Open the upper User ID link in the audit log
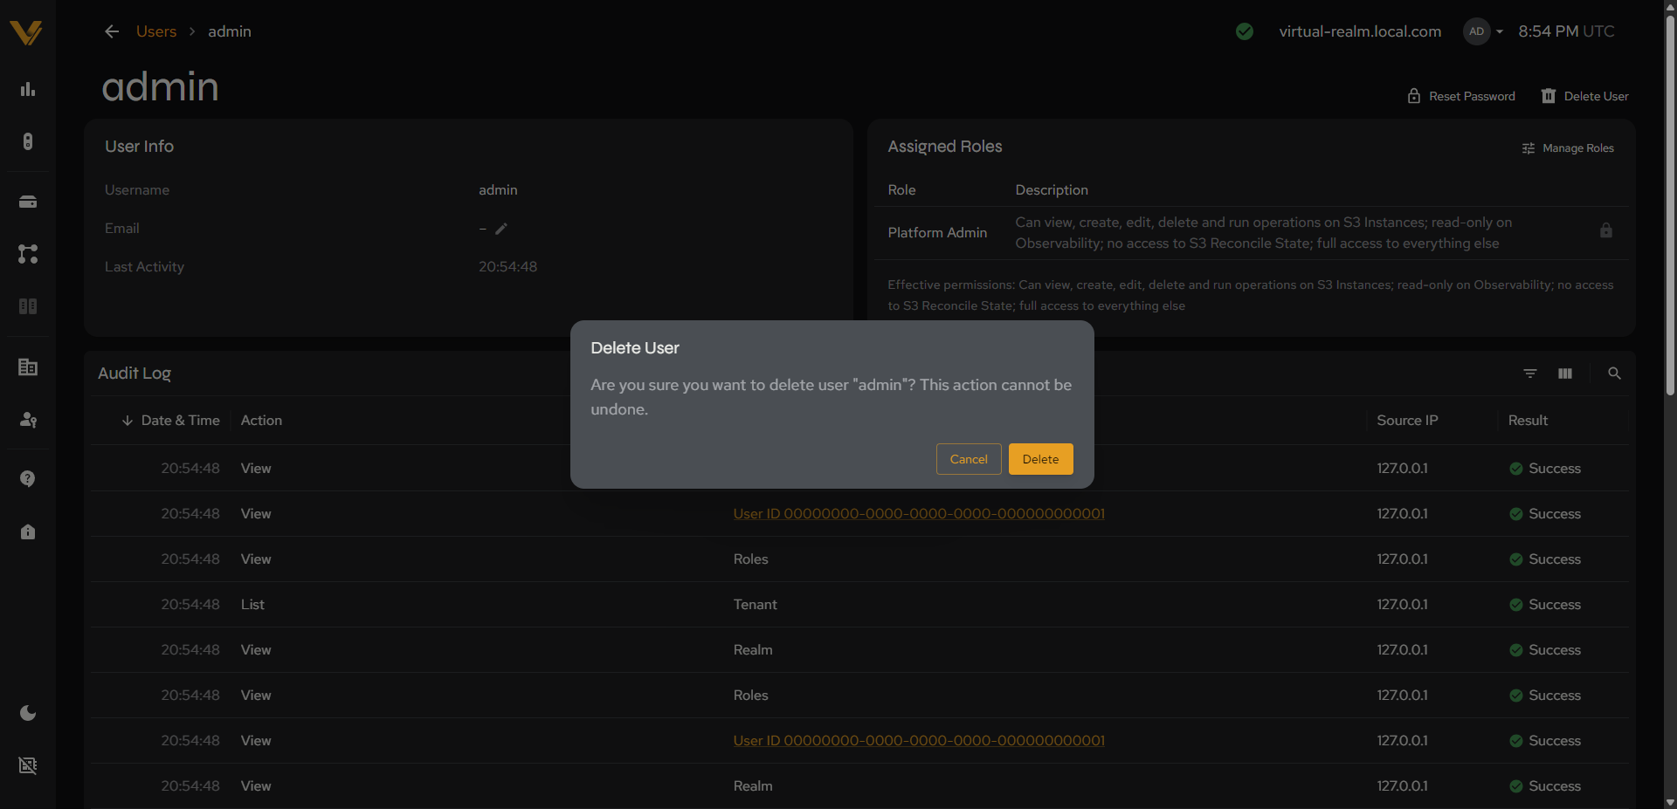1677x809 pixels. (x=919, y=514)
